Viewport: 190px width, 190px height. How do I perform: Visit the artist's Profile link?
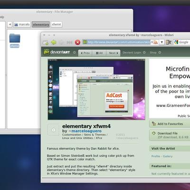(x=156, y=156)
